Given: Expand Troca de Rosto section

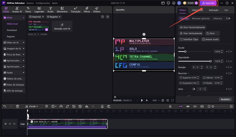Looking at the screenshot, I should coord(14,55).
